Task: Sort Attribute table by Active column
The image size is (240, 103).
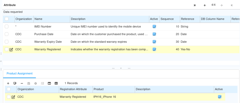Action: pyautogui.click(x=154, y=19)
